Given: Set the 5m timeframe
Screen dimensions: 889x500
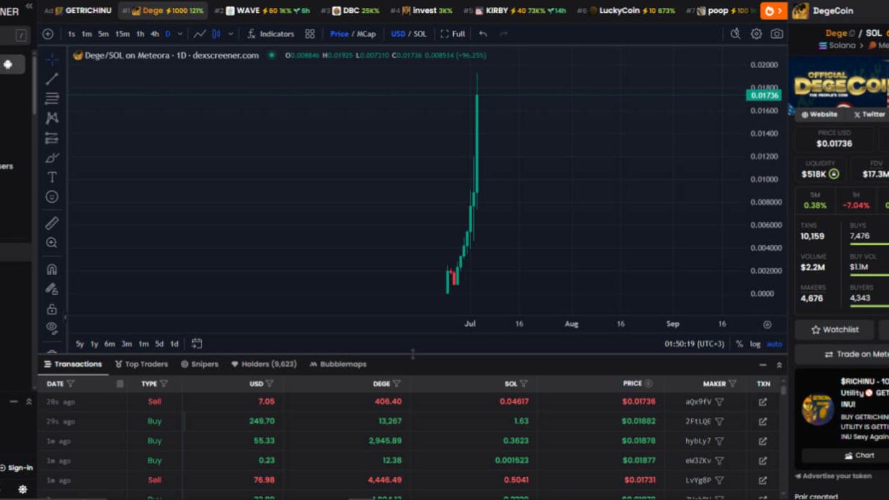Looking at the screenshot, I should [103, 34].
